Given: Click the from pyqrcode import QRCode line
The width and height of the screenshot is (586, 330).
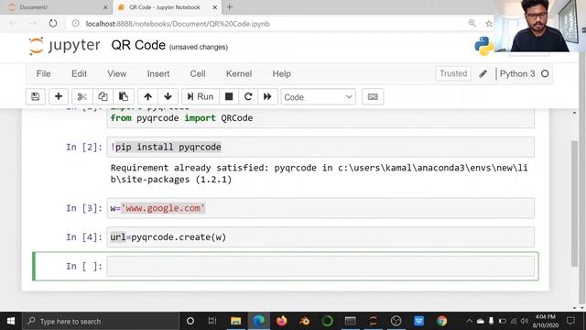Looking at the screenshot, I should click(181, 118).
